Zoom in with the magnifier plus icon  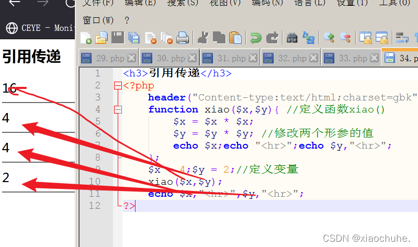[329, 38]
